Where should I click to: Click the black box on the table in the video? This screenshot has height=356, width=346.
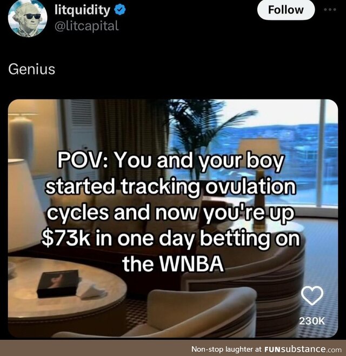59,283
